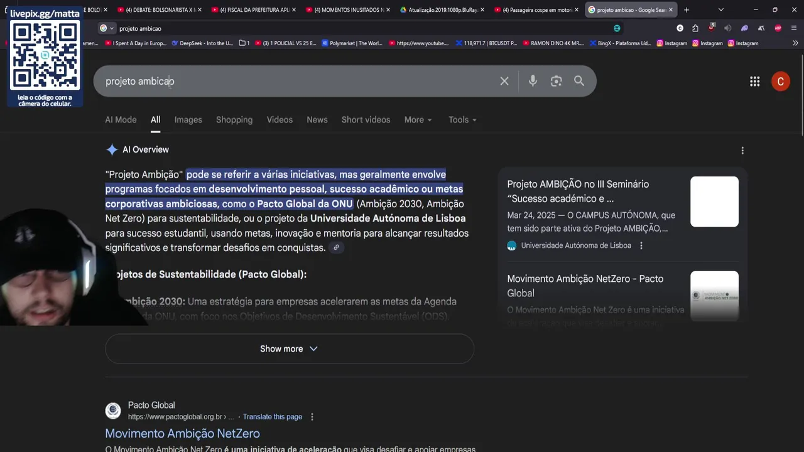
Task: Start voice search with the microphone icon
Action: pyautogui.click(x=533, y=81)
